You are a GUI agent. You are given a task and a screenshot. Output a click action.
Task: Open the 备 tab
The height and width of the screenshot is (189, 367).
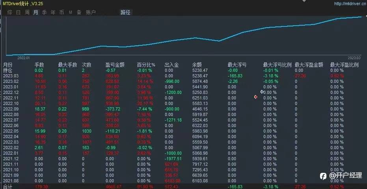tap(79, 12)
